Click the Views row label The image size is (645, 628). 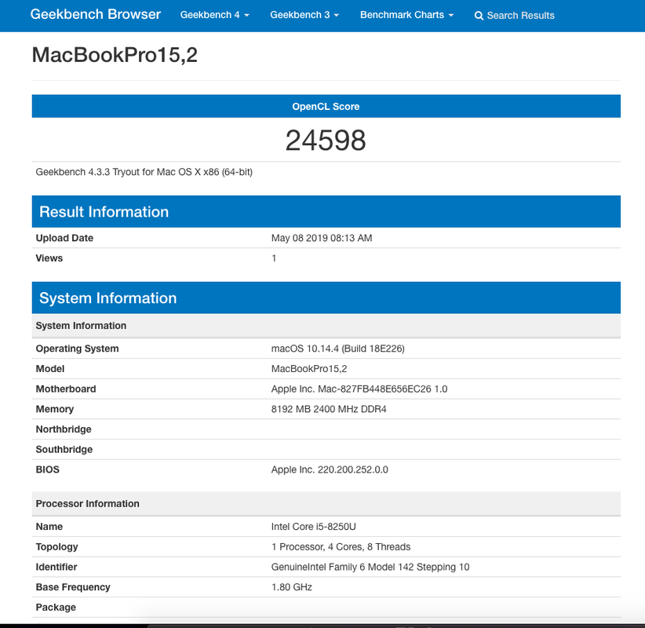(49, 258)
